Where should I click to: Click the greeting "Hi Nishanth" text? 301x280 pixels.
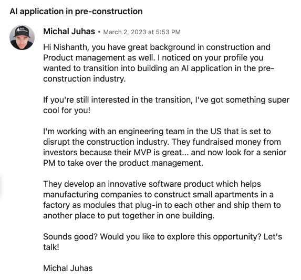(x=66, y=47)
